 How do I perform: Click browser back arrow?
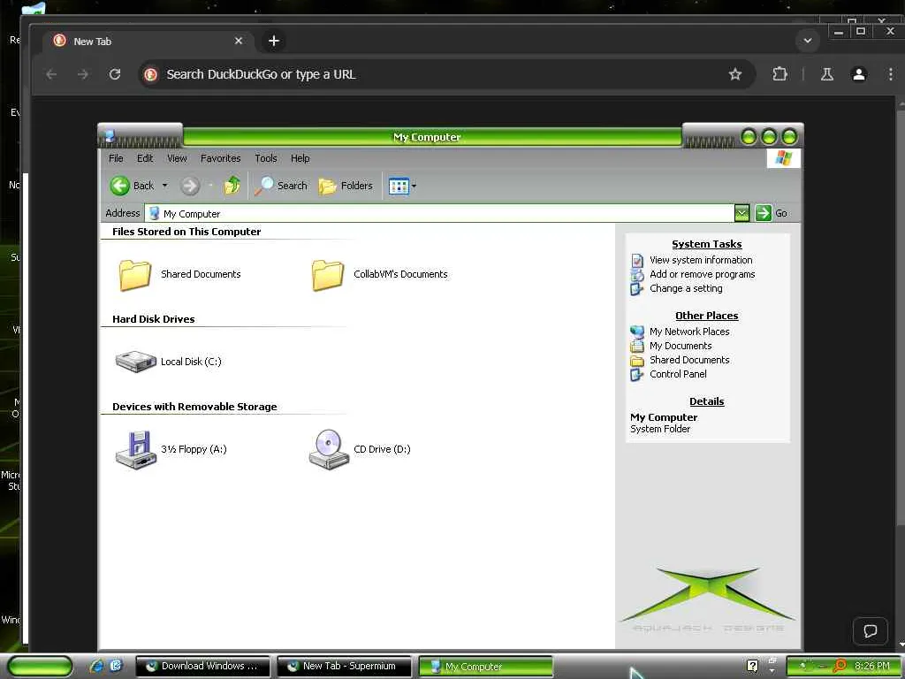click(x=51, y=74)
